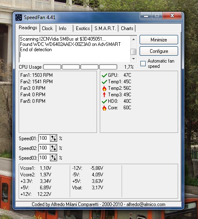Viewport: 198px width, 219px height.
Task: Click the green check icon beside HD0
Action: pyautogui.click(x=104, y=102)
